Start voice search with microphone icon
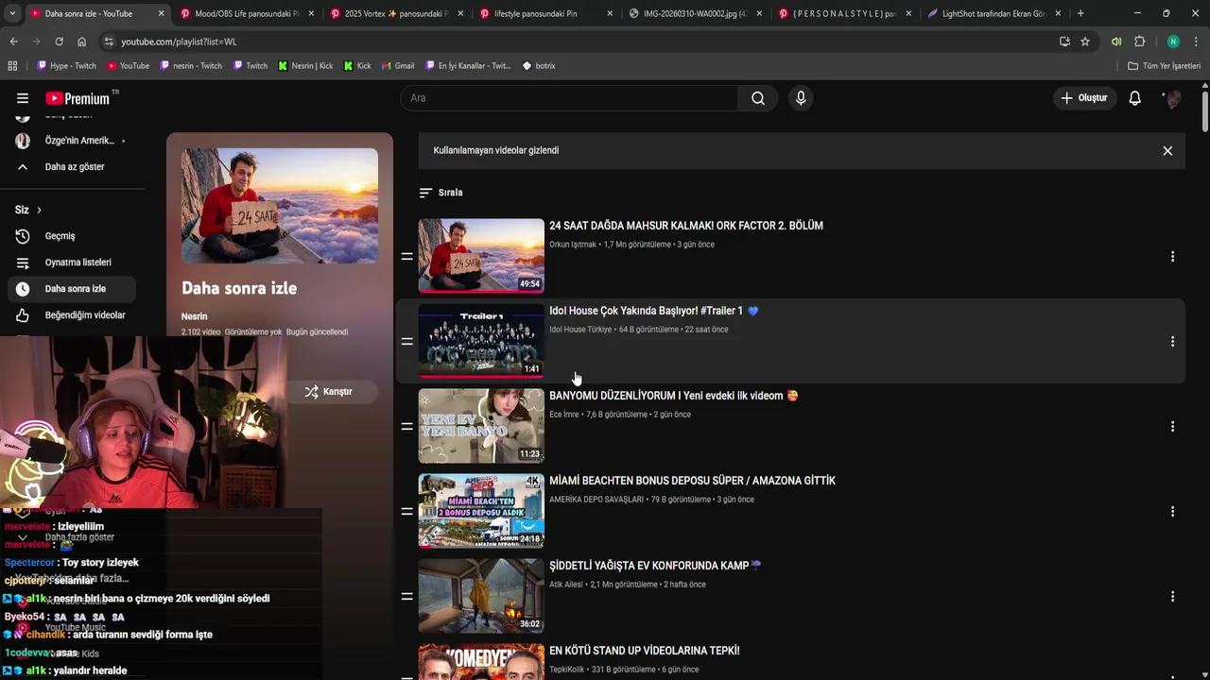This screenshot has height=680, width=1210. [801, 98]
